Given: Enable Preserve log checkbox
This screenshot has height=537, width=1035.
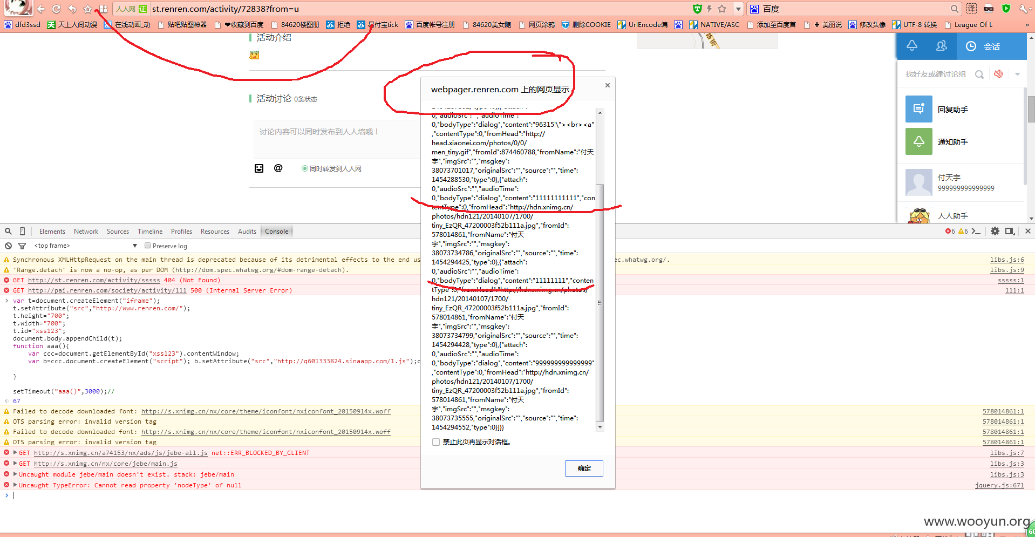Looking at the screenshot, I should 147,246.
